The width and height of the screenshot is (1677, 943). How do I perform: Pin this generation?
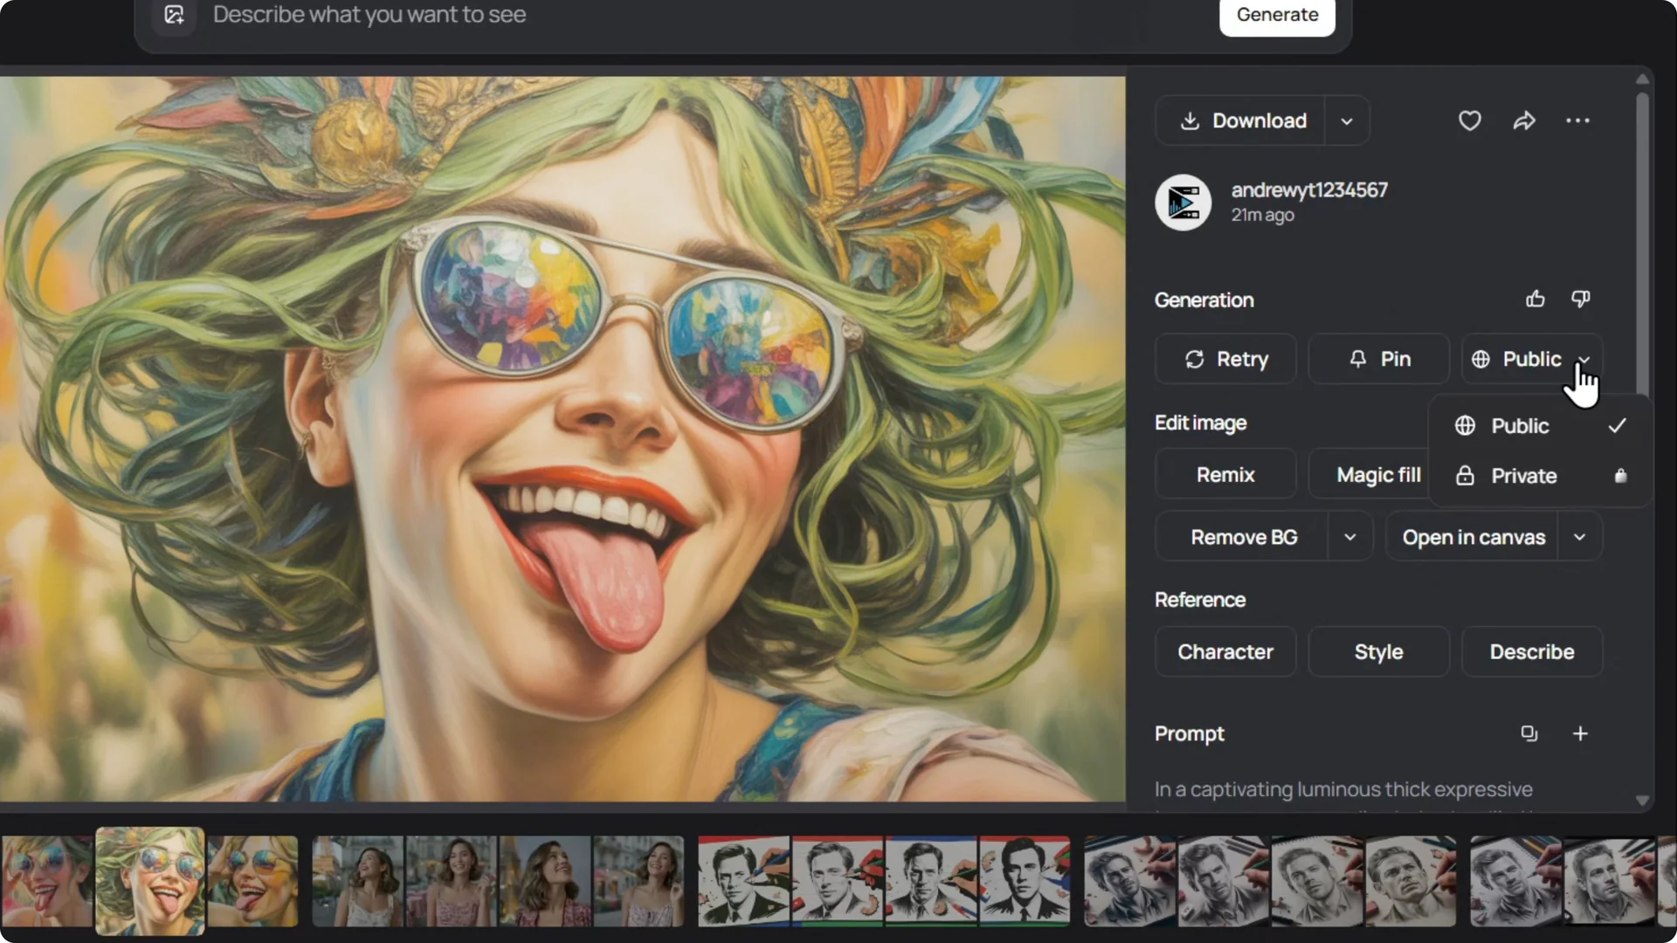tap(1378, 359)
